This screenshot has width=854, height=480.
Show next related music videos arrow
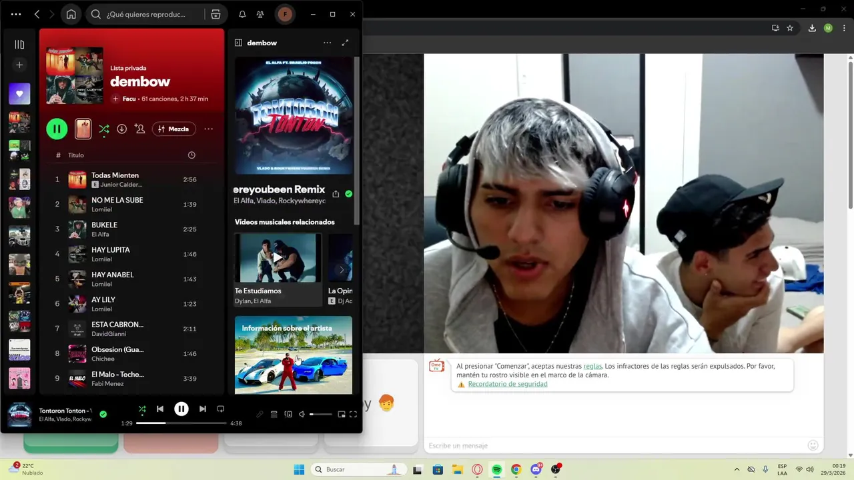coord(342,270)
